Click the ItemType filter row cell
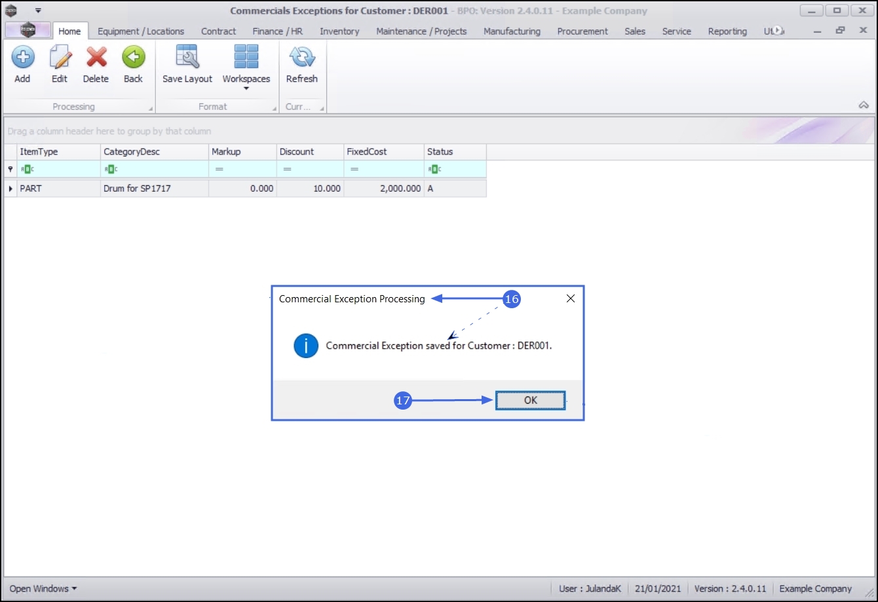Screen dimensions: 878x602 [58, 169]
